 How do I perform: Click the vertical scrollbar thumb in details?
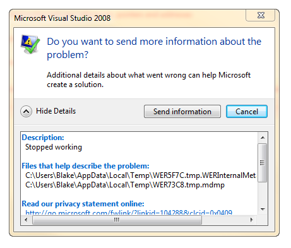click(263, 163)
